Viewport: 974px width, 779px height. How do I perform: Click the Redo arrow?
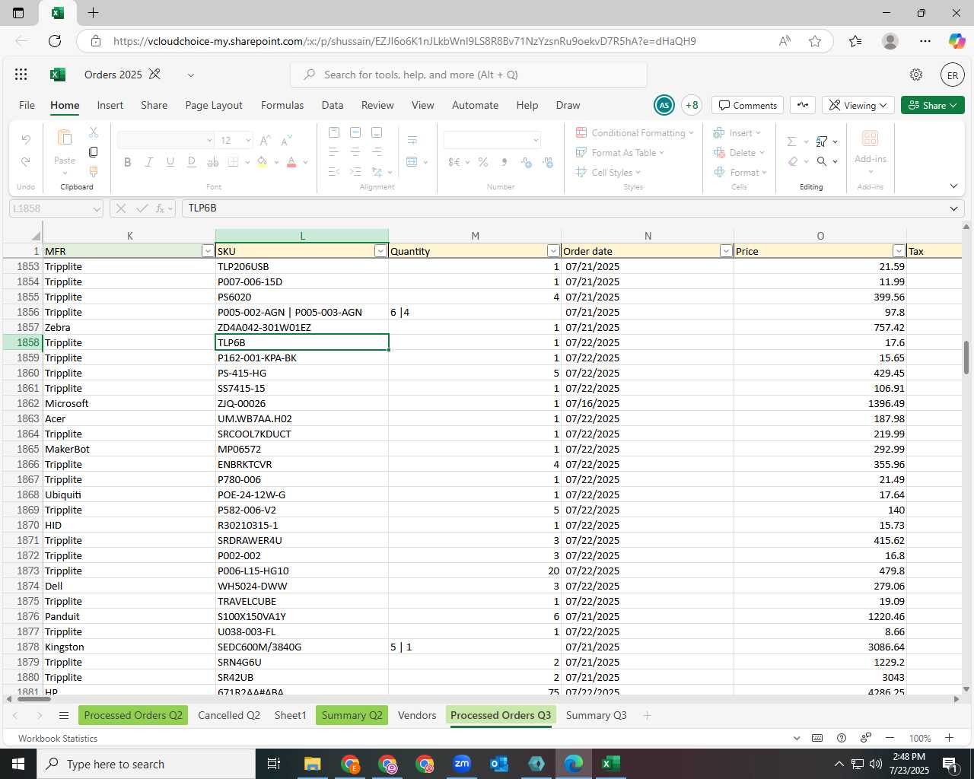pyautogui.click(x=26, y=162)
